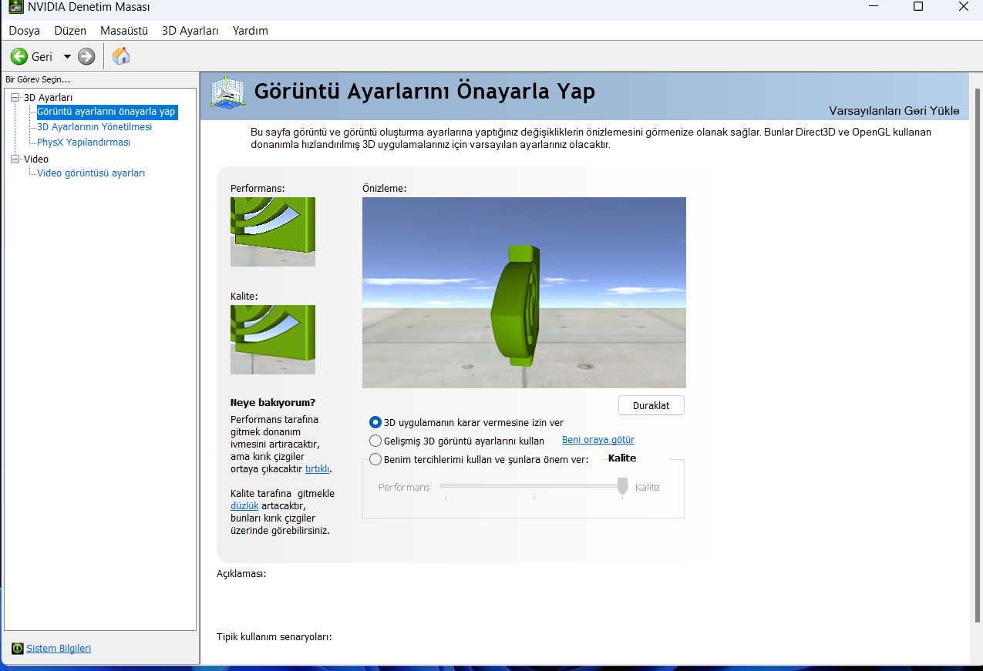Click the Sistem Bilgileri icon
Image resolution: width=983 pixels, height=671 pixels.
[18, 649]
